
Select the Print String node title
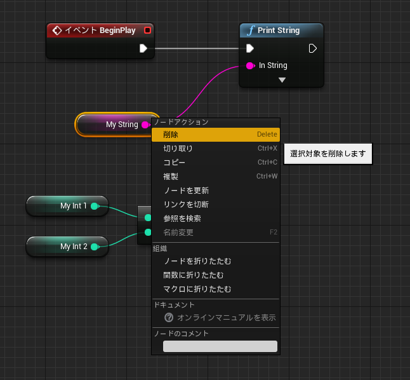pos(279,31)
